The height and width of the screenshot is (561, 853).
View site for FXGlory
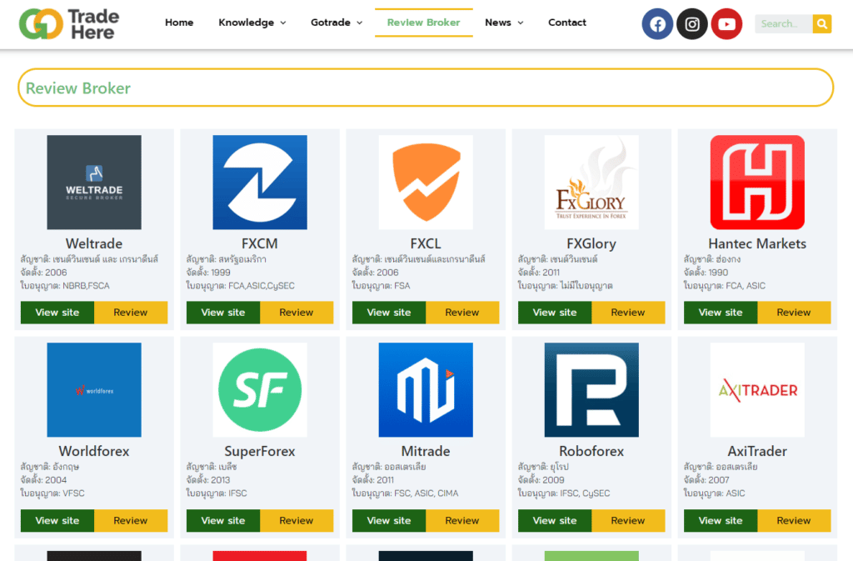[x=555, y=313]
